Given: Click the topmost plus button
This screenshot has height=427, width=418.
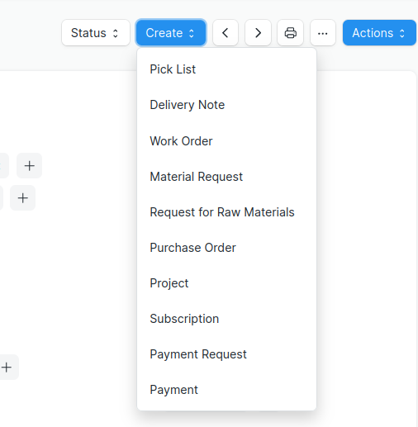Looking at the screenshot, I should pyautogui.click(x=29, y=166).
